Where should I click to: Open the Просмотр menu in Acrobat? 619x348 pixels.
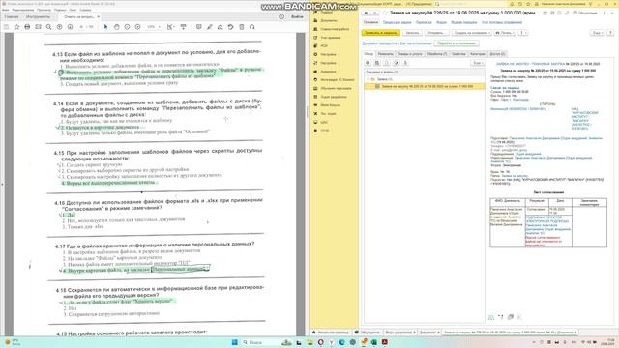click(x=44, y=10)
